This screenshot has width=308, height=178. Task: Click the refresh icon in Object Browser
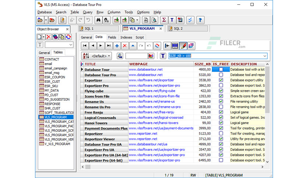pos(69,37)
